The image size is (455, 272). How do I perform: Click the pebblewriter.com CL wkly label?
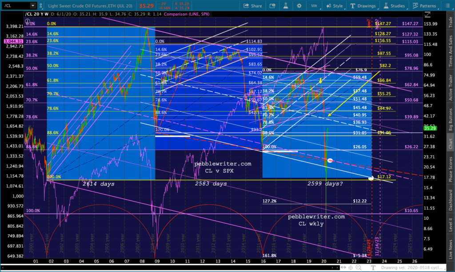pos(316,220)
